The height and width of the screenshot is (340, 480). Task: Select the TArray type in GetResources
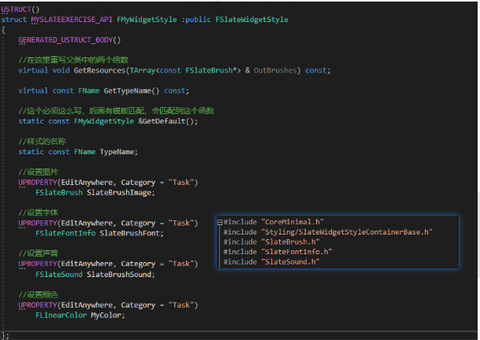143,71
